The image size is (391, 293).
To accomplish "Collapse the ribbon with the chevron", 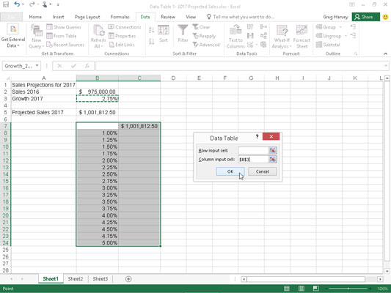I will [x=386, y=53].
